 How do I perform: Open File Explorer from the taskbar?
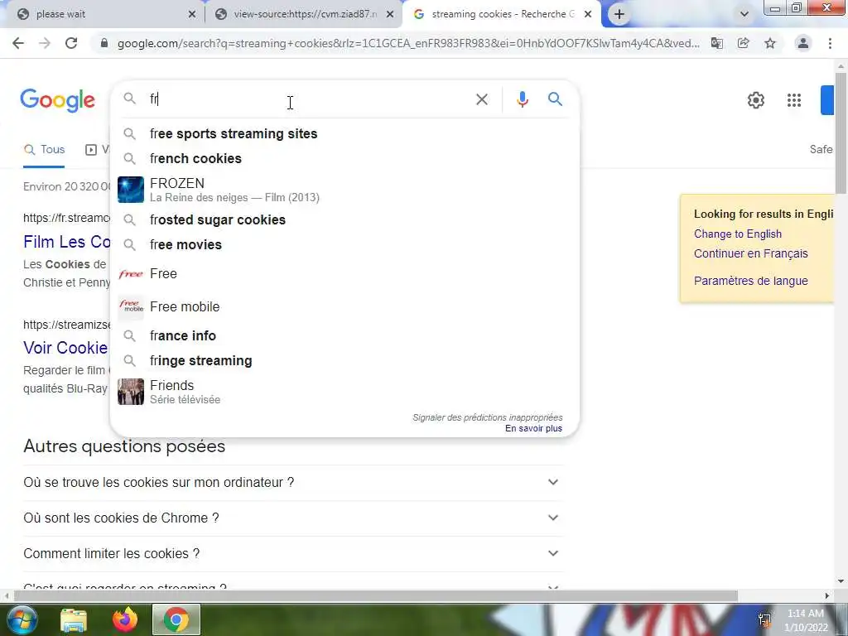[73, 619]
